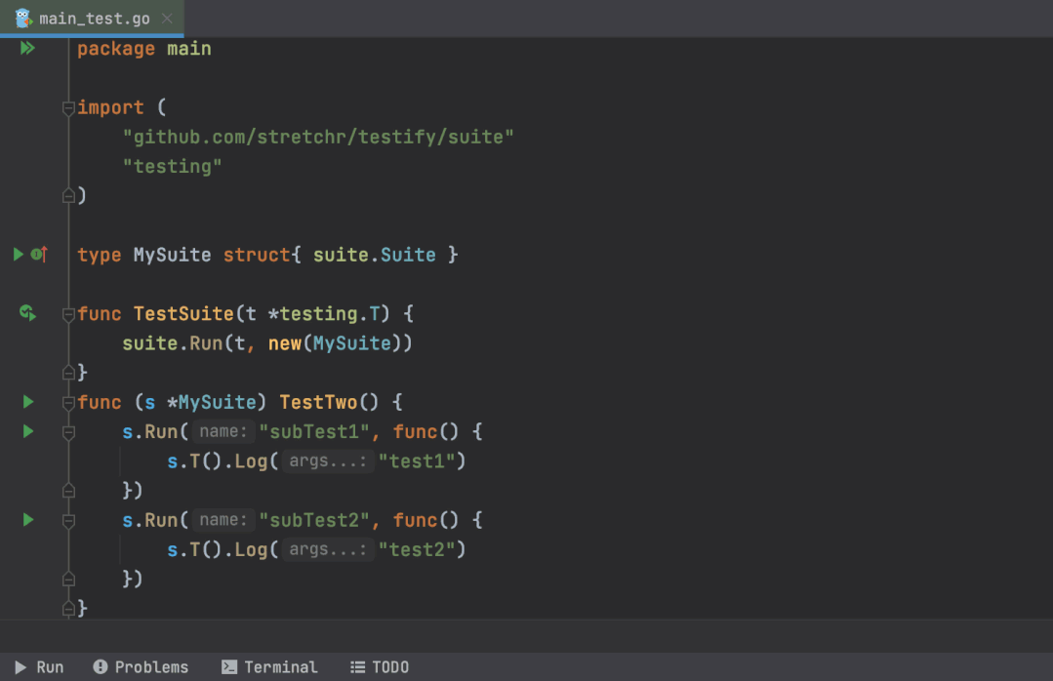The image size is (1053, 681).
Task: Close the main_test.go editor tab
Action: coord(167,19)
